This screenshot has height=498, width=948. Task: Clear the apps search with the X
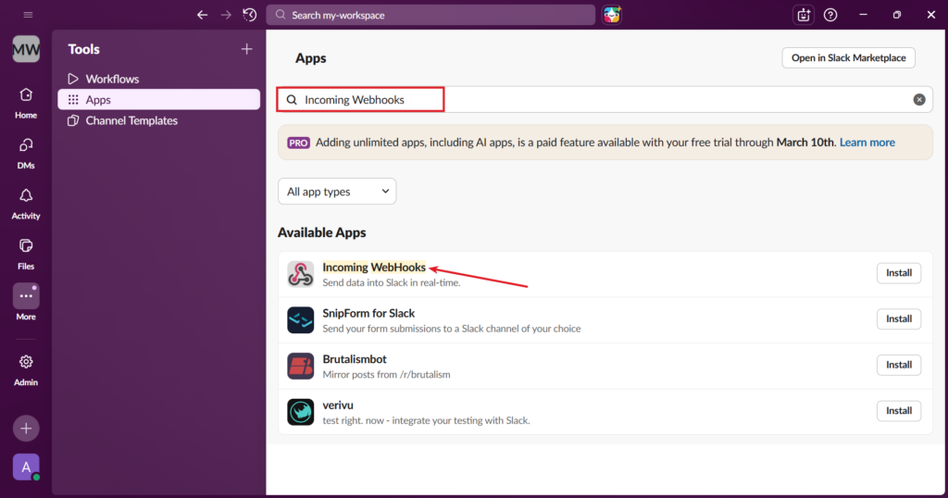tap(919, 100)
